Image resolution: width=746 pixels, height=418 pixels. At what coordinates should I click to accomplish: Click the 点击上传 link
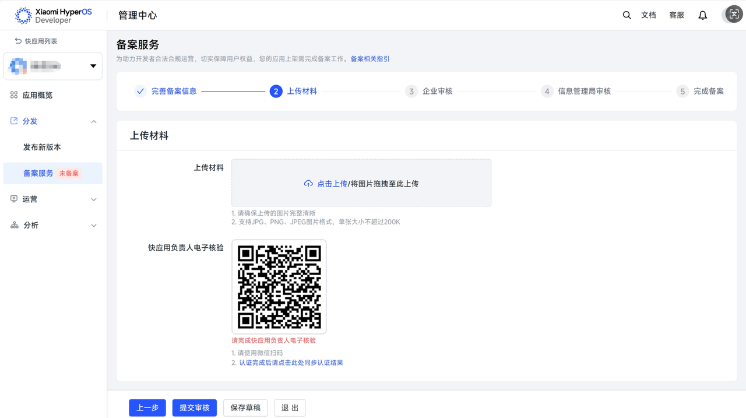332,184
